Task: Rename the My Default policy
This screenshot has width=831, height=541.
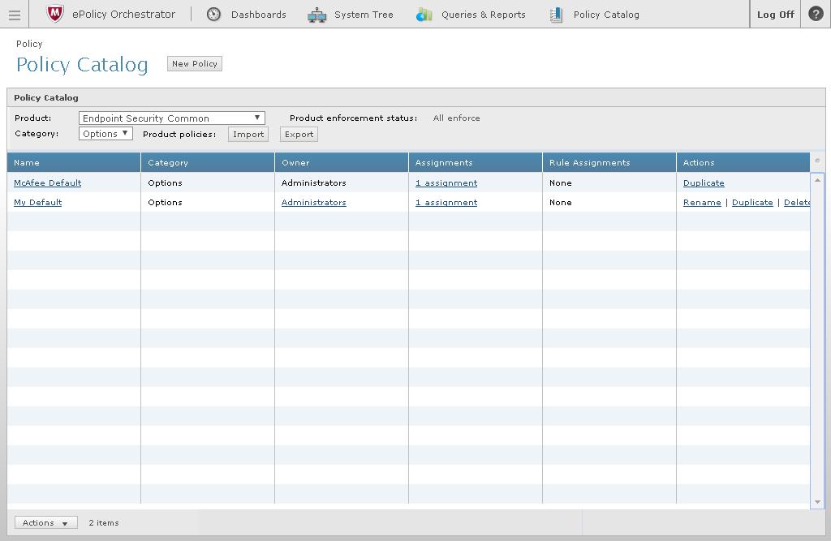Action: tap(702, 203)
